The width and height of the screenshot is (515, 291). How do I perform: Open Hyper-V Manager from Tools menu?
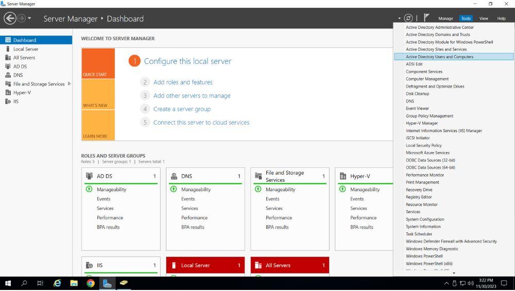(422, 123)
